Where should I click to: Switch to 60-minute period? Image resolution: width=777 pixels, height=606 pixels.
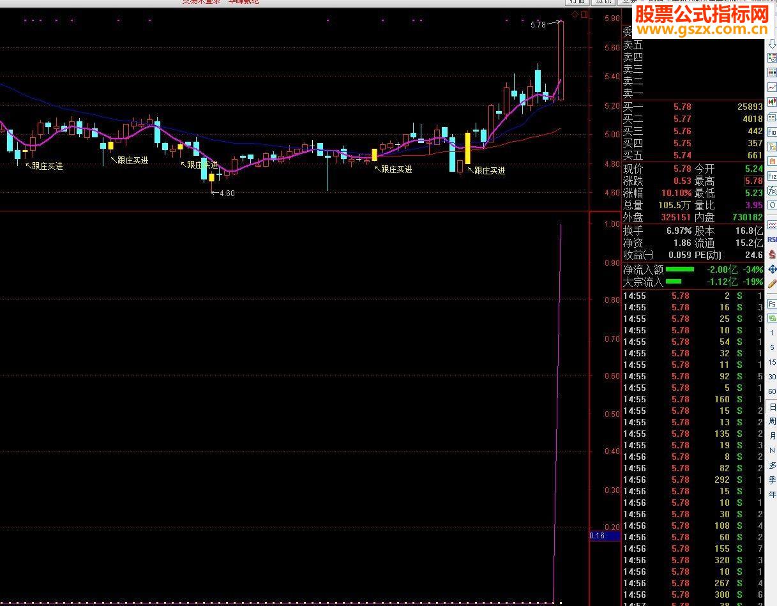[x=772, y=391]
